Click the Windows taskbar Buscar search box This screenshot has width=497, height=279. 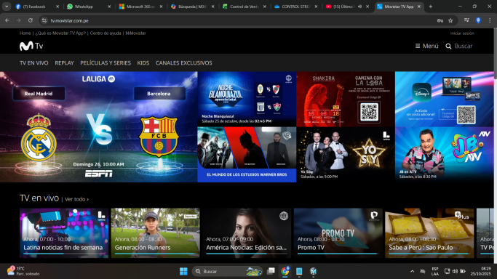pyautogui.click(x=227, y=272)
